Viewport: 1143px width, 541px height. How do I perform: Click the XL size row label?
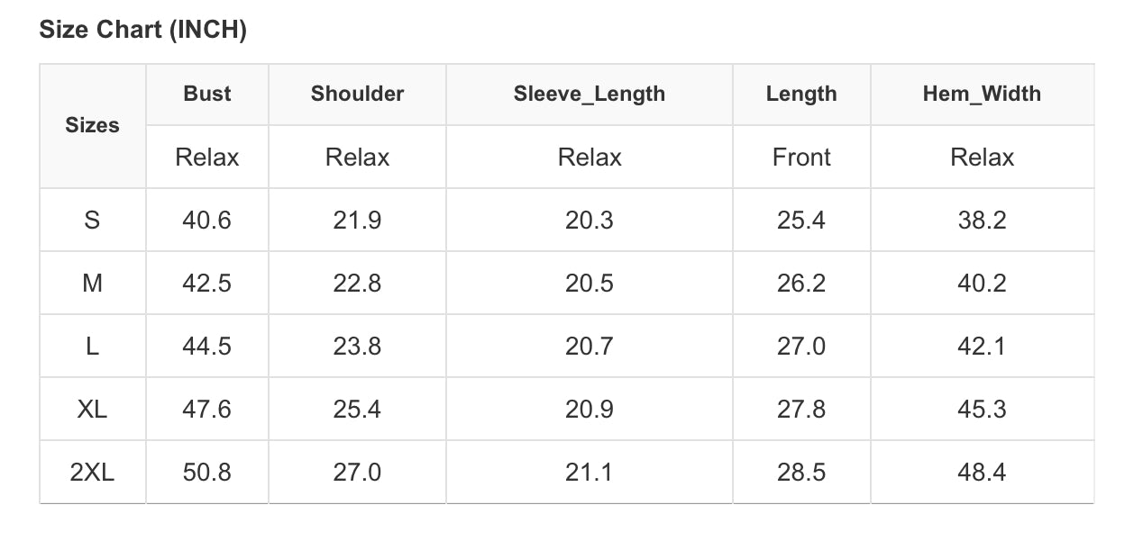point(92,410)
